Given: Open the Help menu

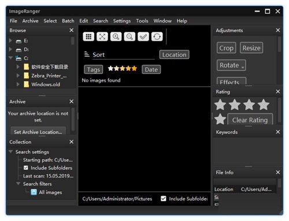Looking at the screenshot, I should coord(182,21).
